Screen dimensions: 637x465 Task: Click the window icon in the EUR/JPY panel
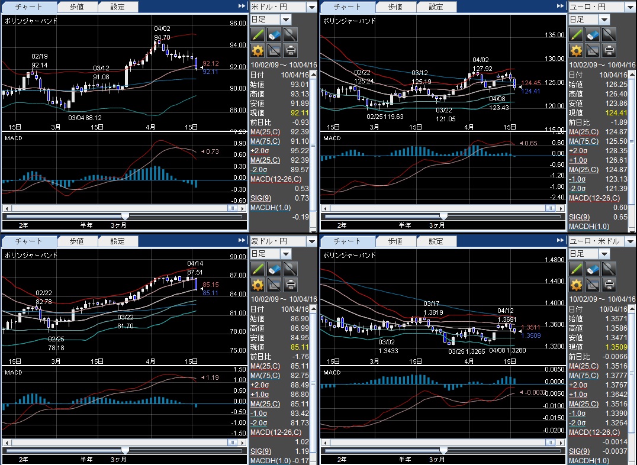[x=592, y=50]
